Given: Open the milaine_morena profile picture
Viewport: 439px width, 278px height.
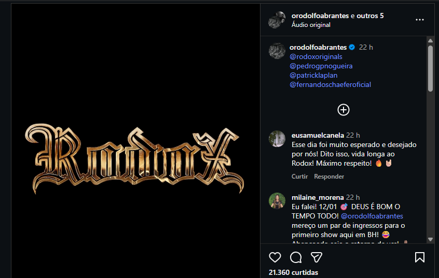Looking at the screenshot, I should [277, 201].
